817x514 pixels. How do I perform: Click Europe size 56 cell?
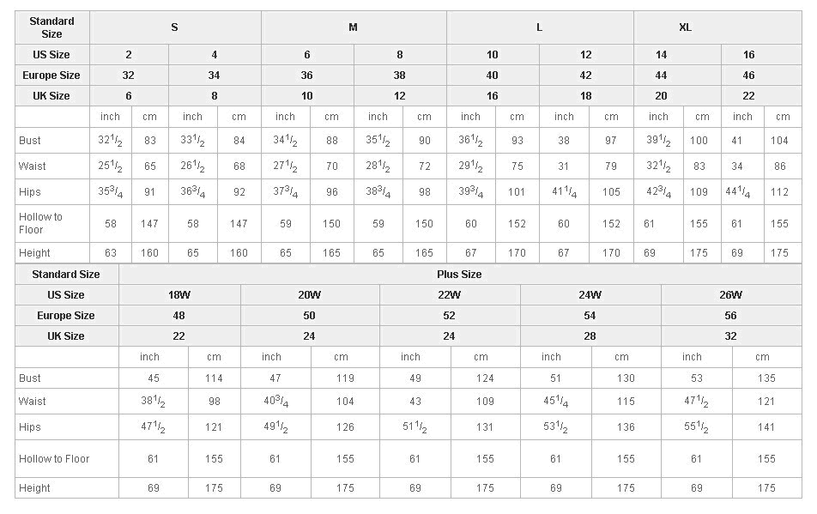730,316
